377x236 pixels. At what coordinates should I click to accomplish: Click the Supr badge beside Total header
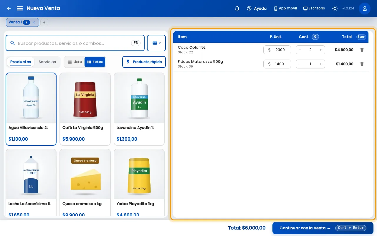(361, 37)
